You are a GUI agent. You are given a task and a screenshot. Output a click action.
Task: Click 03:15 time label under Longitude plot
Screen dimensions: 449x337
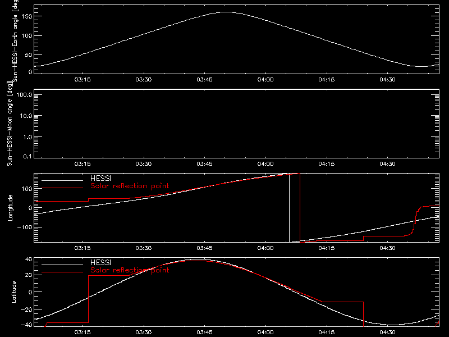pos(83,248)
